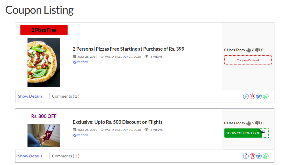Image resolution: width=287 pixels, height=165 pixels.
Task: Thumbs down the pizza coupon
Action: (258, 50)
